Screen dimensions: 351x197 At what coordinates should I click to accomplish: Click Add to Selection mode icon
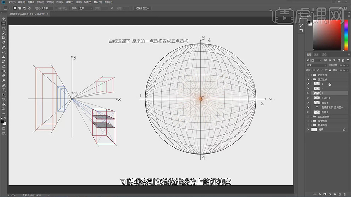[20, 8]
